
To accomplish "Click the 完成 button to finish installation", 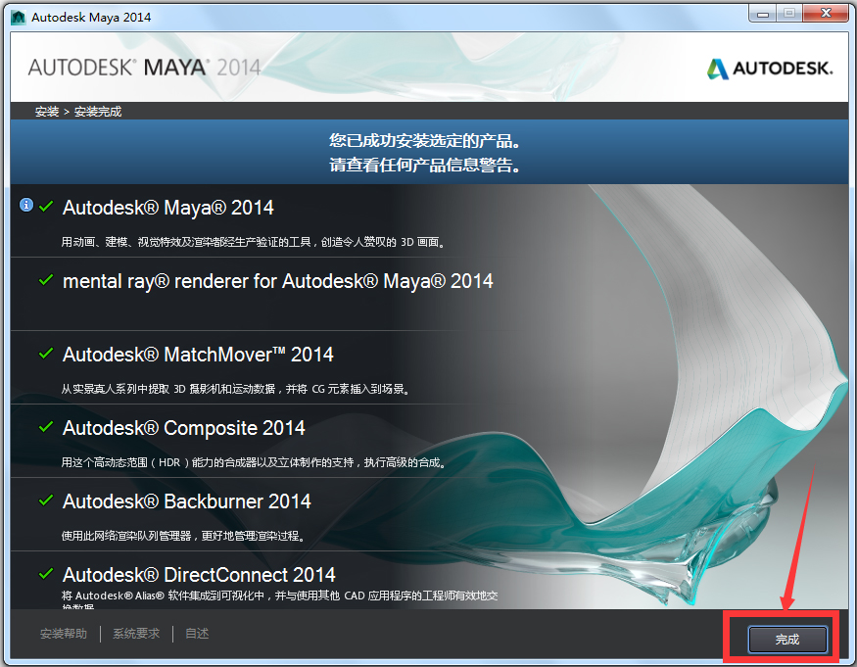I will [786, 639].
